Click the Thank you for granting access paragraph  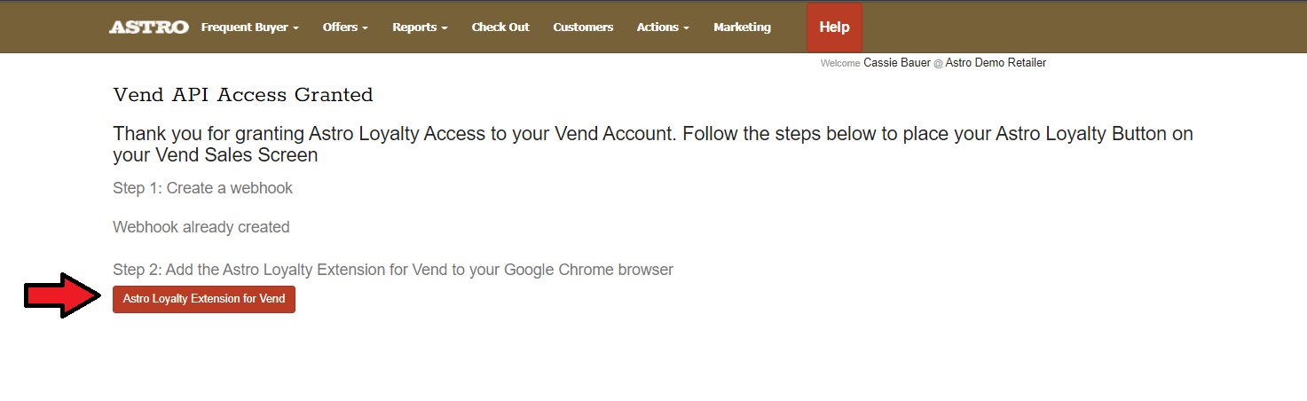click(x=652, y=145)
